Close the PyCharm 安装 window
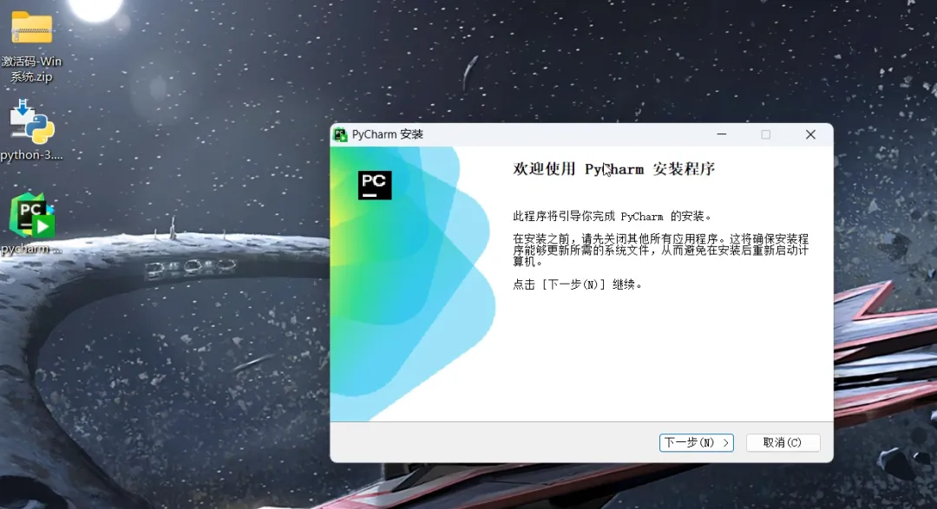This screenshot has height=509, width=937. click(x=810, y=134)
